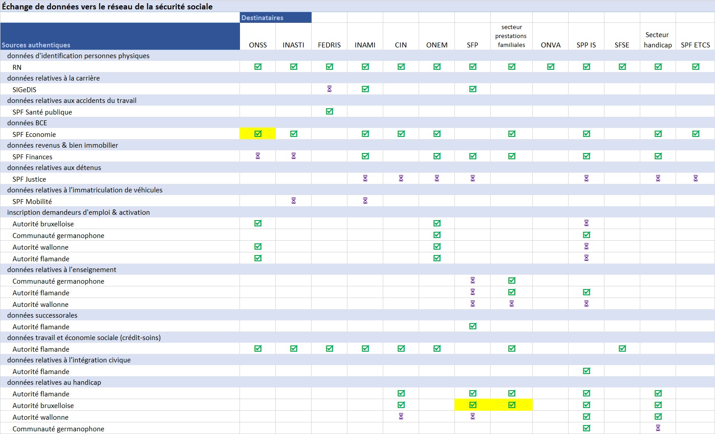Click the SPF Justice hourglass under CIN

(401, 179)
